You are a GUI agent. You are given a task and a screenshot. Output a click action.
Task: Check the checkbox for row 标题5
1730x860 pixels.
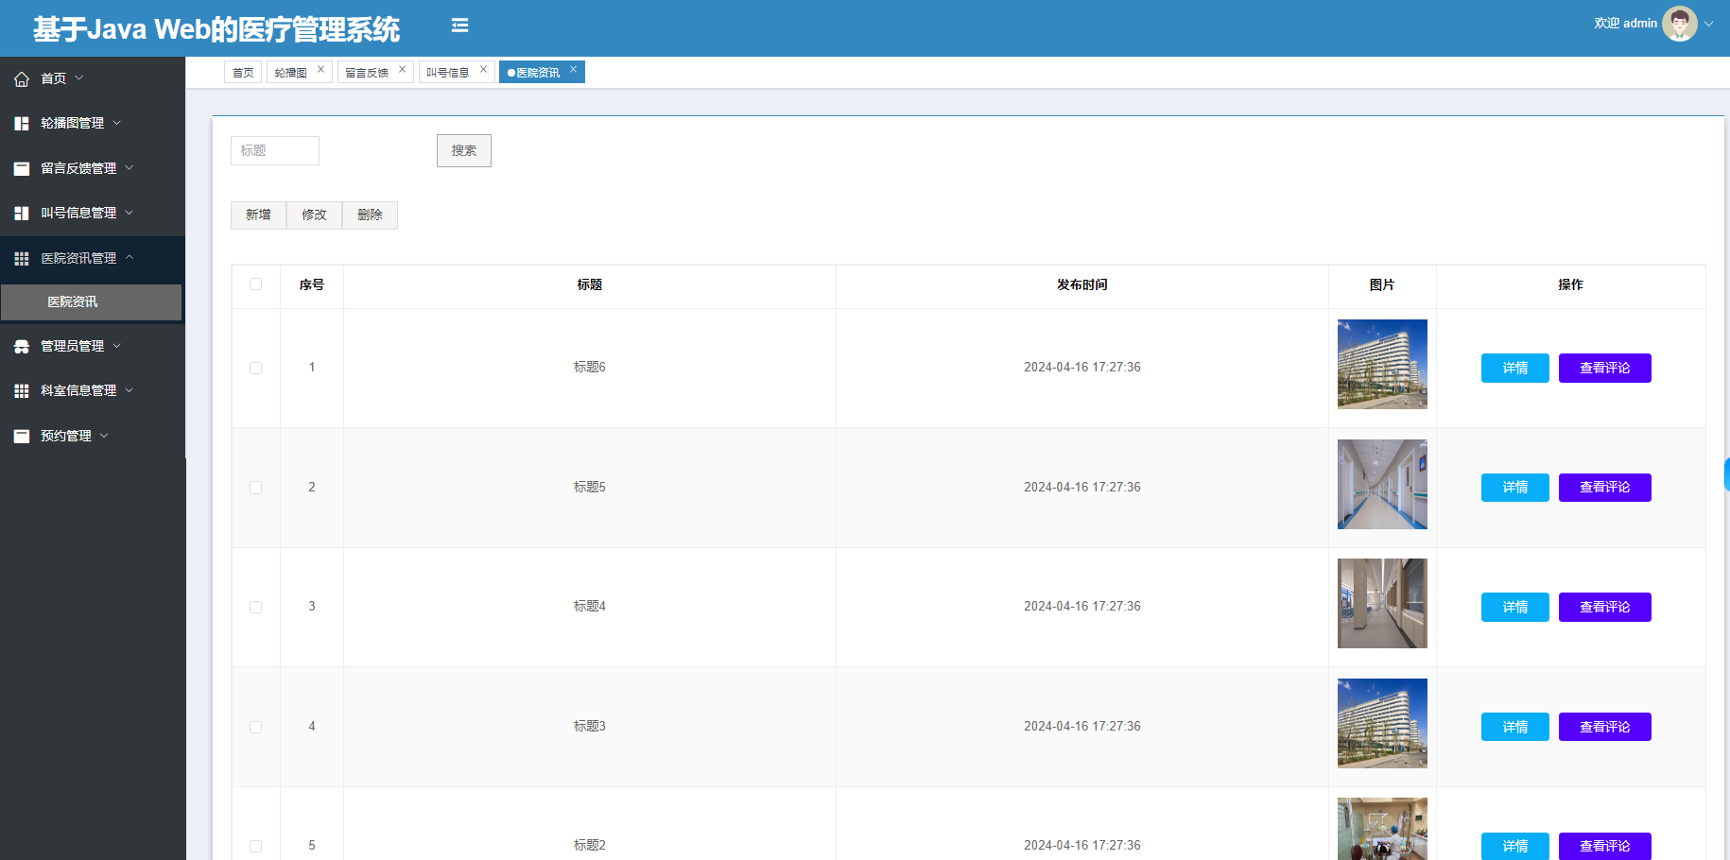[255, 488]
